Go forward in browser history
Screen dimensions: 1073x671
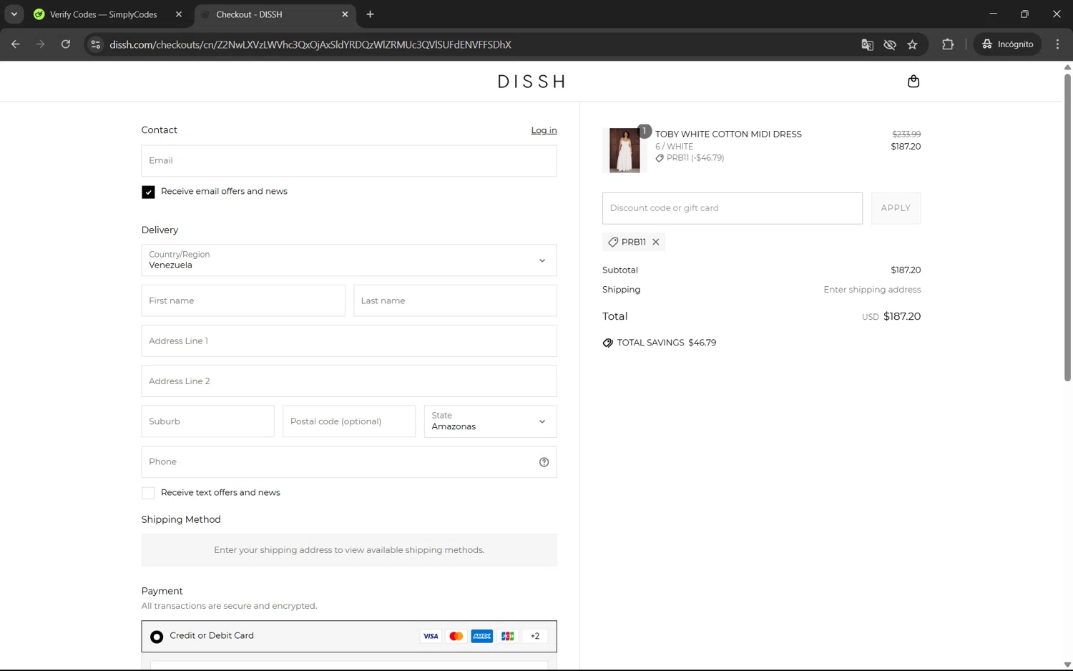tap(41, 44)
